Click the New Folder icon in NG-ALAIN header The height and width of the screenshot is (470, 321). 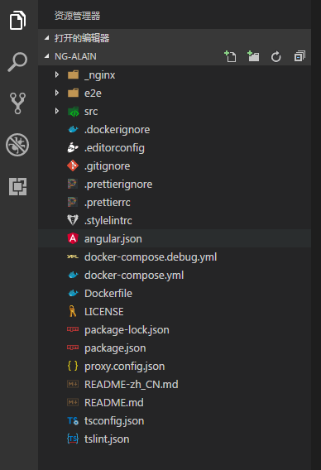pos(253,56)
